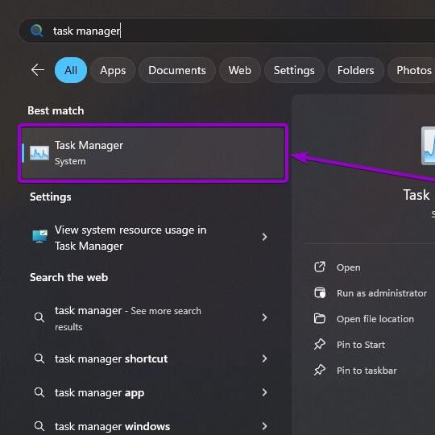Switch to the Web filter tab

pyautogui.click(x=240, y=70)
